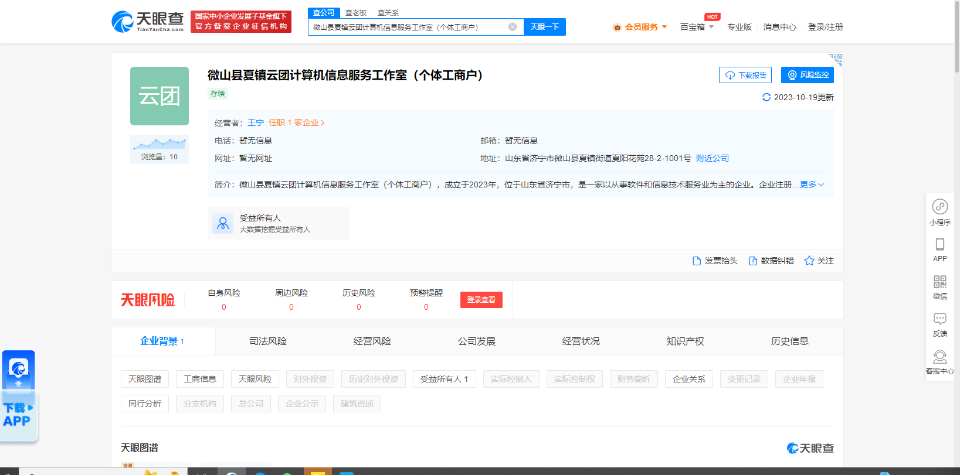Jump to 企业关系 section
This screenshot has height=475, width=960.
coord(689,379)
